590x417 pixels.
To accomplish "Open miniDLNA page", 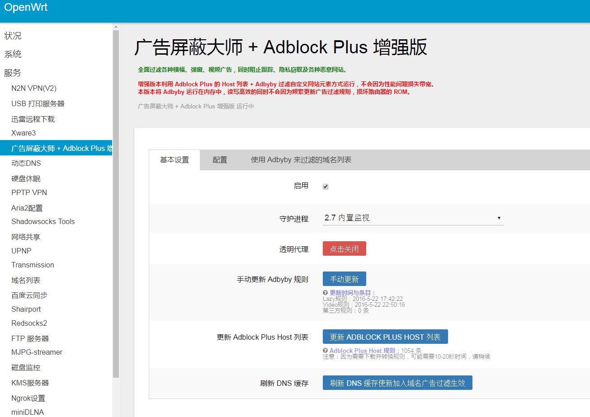I will (x=28, y=412).
